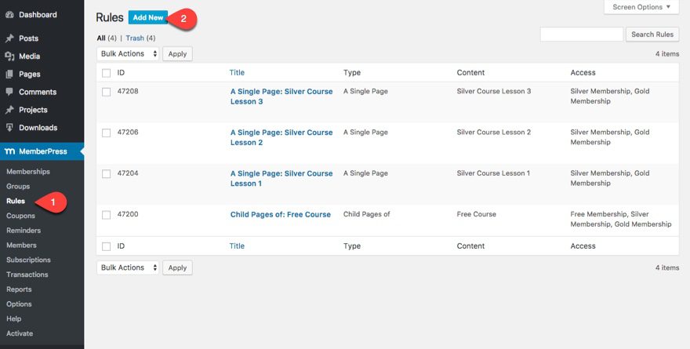Screen dimensions: 690x349
Task: Focus the rules search text field
Action: (581, 35)
